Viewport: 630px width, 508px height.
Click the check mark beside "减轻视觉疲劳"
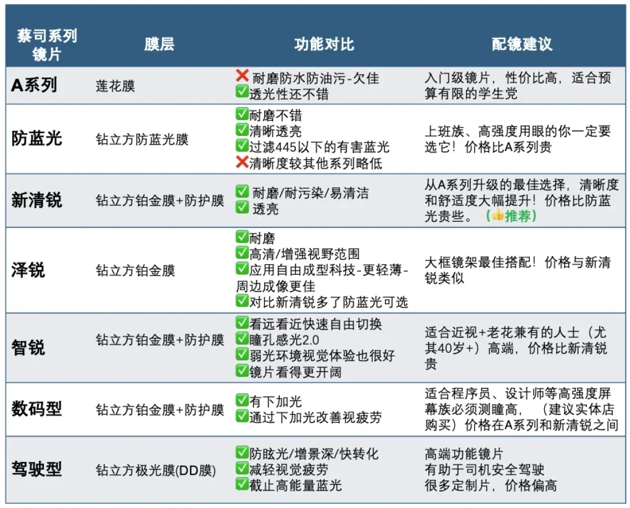point(242,468)
